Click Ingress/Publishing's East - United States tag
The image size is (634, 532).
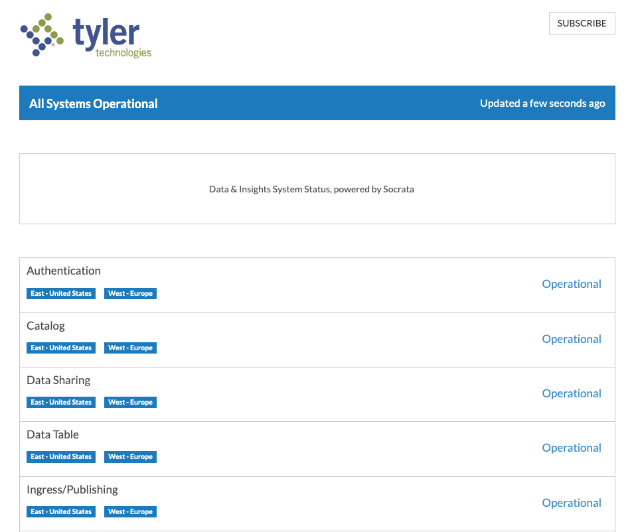tap(61, 512)
